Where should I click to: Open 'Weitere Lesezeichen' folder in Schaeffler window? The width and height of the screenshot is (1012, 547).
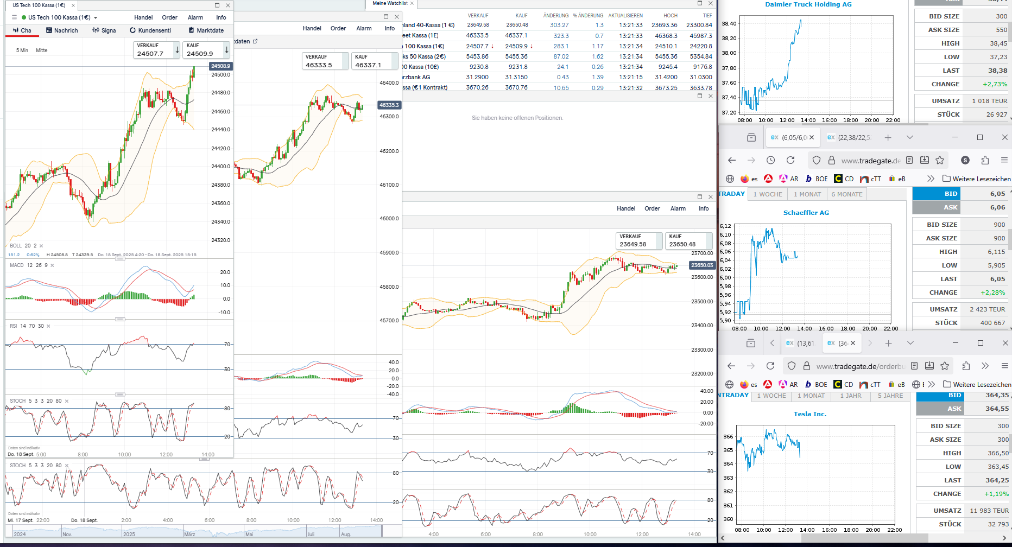976,179
